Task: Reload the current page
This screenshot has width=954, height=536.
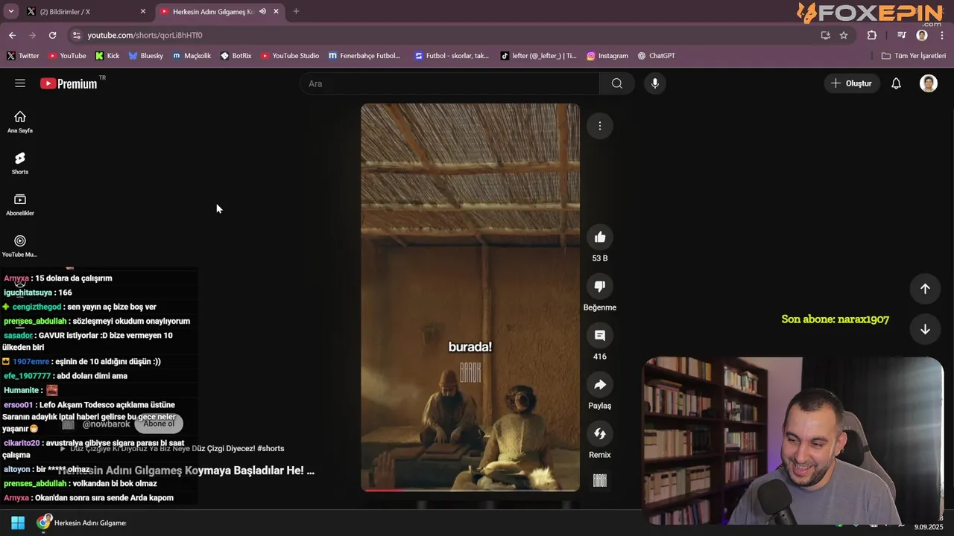Action: 52,35
